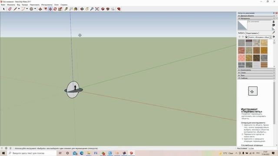Open Line tool dropdown arrow
Image resolution: width=278 pixels, height=156 pixels.
tap(19, 9)
